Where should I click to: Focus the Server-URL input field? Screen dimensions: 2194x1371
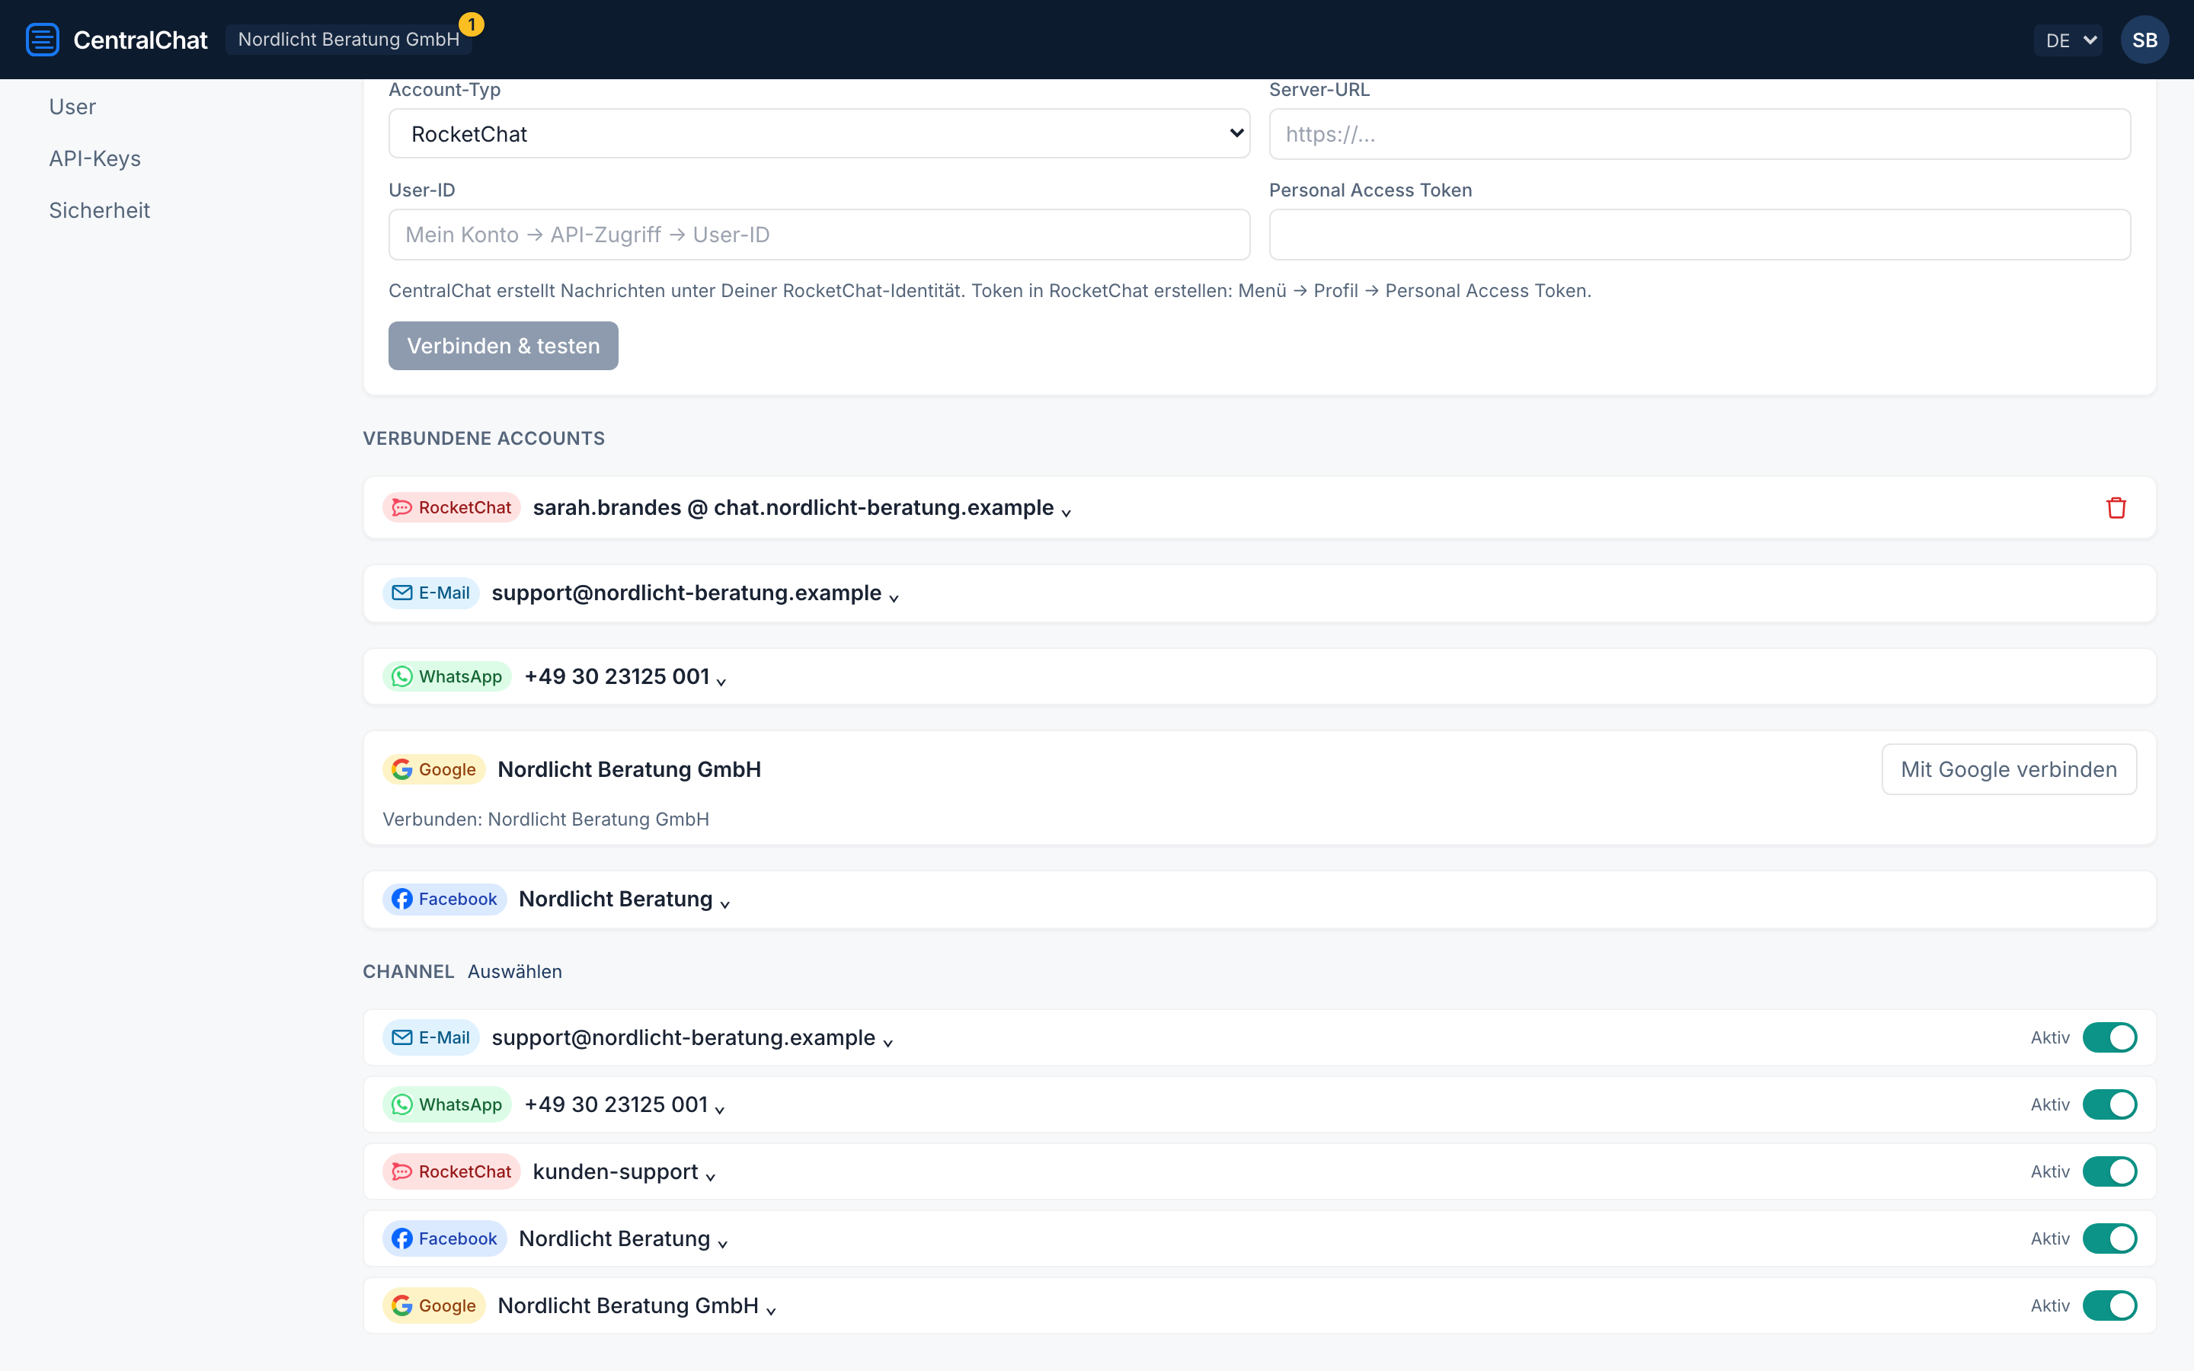1700,134
